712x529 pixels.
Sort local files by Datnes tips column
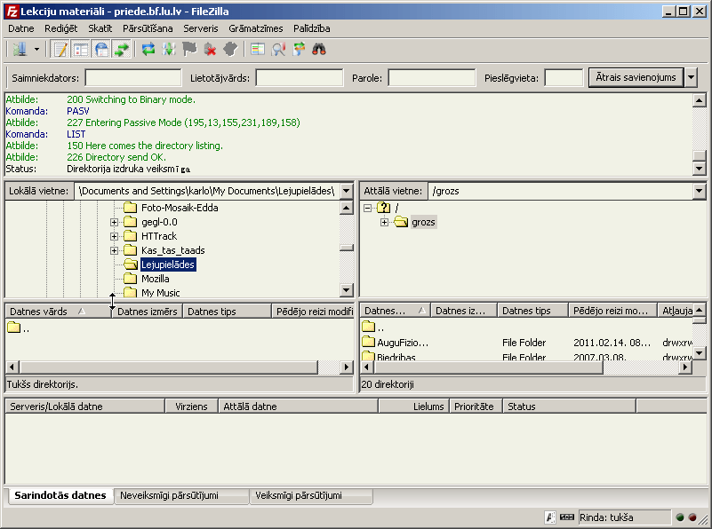coord(227,312)
